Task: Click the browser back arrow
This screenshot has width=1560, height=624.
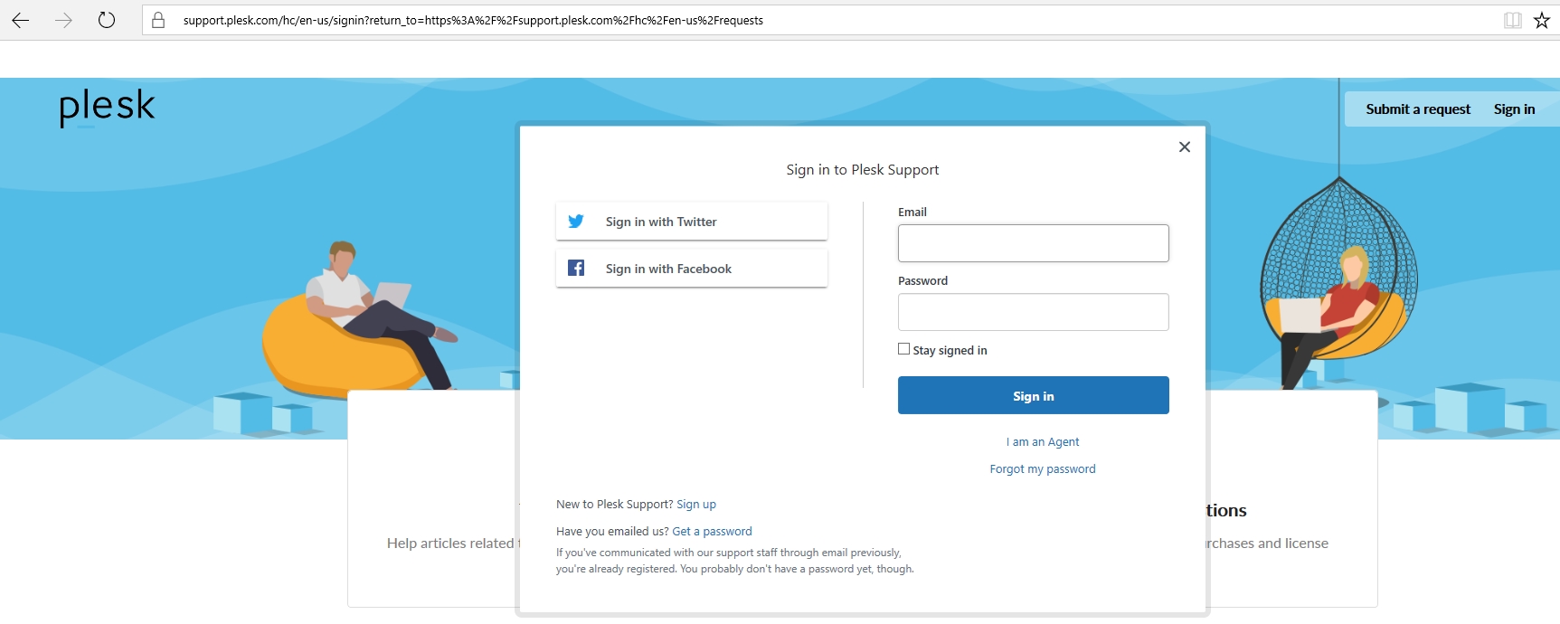Action: coord(21,20)
